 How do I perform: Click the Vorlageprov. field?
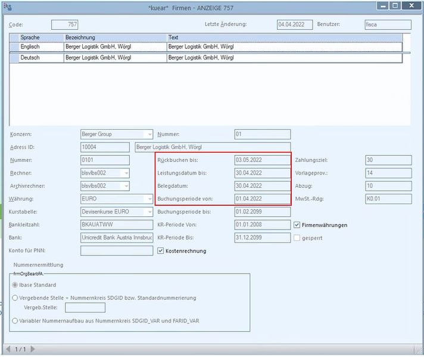(x=389, y=173)
